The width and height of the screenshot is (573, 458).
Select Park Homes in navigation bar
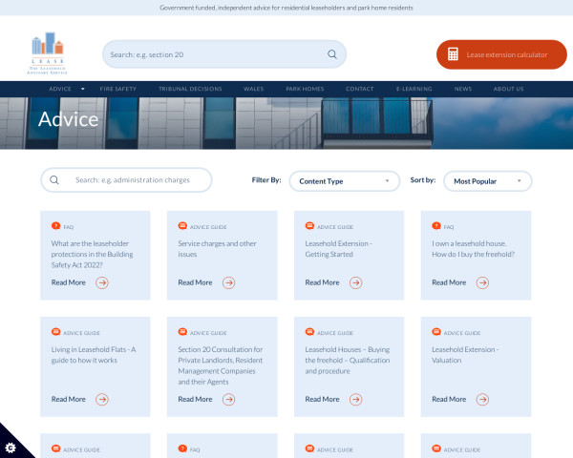pos(305,89)
